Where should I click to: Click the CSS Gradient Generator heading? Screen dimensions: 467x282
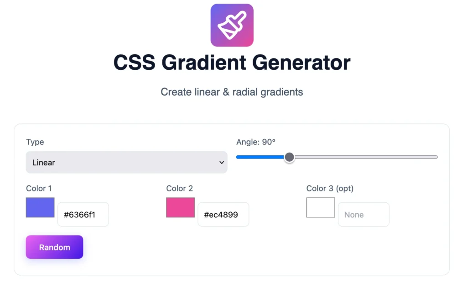click(232, 62)
